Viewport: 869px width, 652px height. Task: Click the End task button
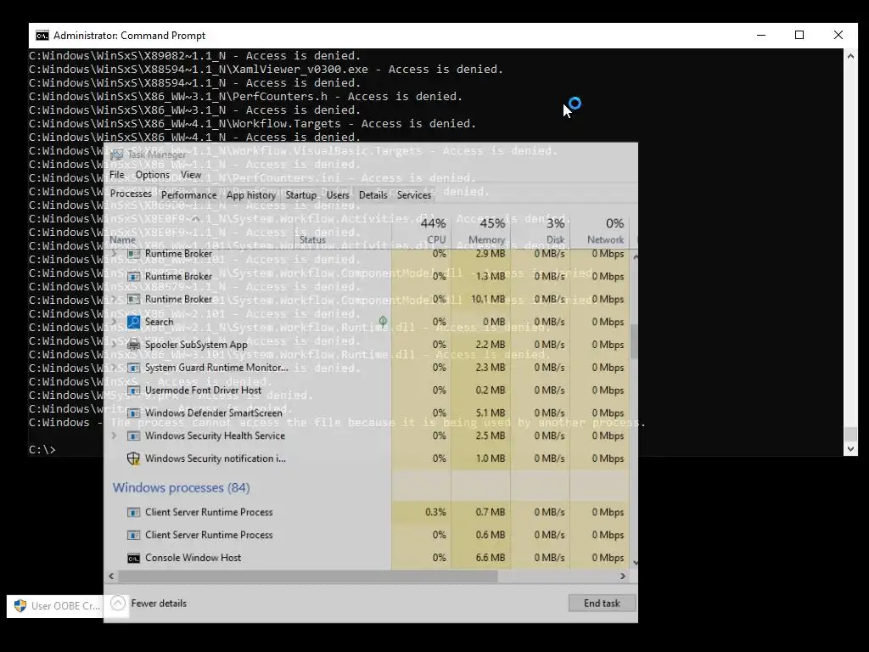coord(602,604)
